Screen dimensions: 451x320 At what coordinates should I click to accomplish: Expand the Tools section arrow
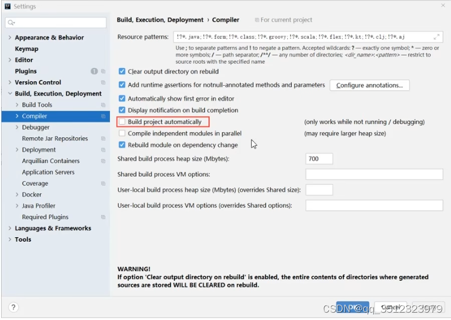10,239
